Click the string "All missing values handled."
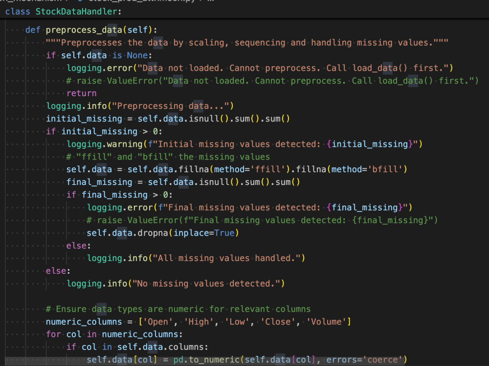The image size is (489, 366). click(x=227, y=258)
